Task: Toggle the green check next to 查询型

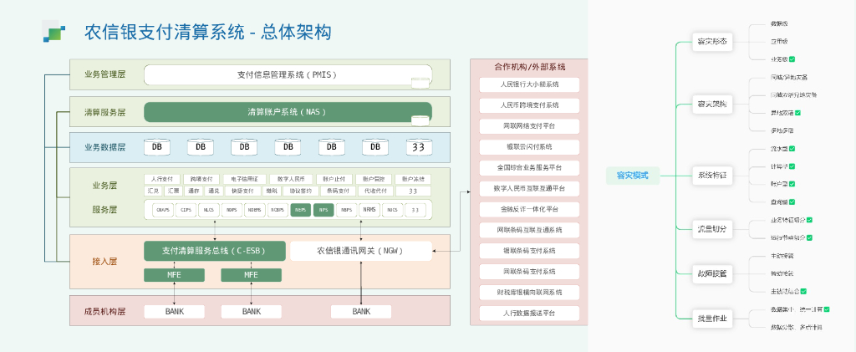Action: [x=792, y=202]
